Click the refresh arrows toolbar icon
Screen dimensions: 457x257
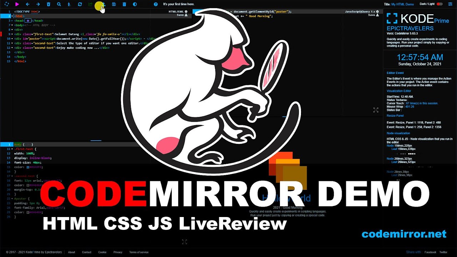[x=80, y=4]
